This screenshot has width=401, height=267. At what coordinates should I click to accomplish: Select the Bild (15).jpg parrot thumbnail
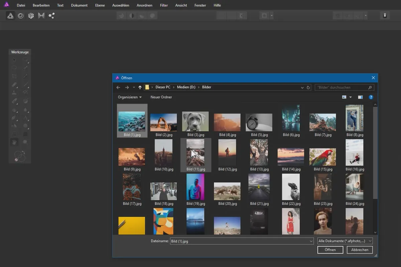(323, 157)
